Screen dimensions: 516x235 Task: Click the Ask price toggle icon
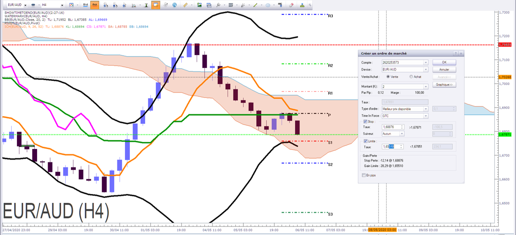tap(94, 5)
